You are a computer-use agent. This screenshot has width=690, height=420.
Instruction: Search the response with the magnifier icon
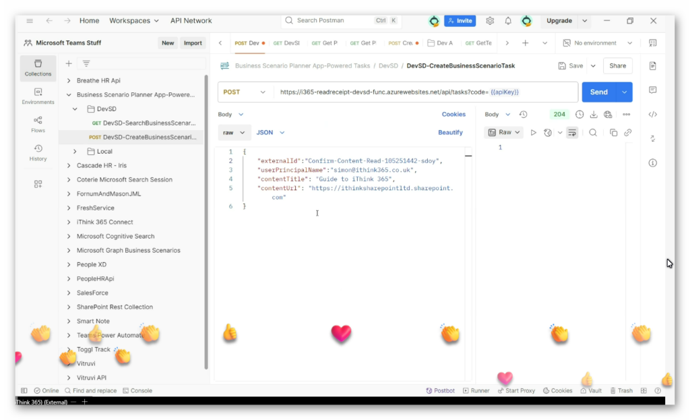[593, 132]
